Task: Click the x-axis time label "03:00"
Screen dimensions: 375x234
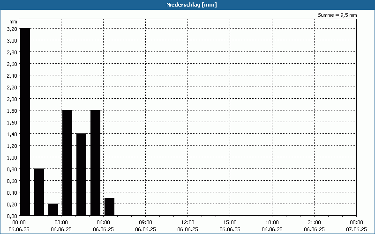Action: (x=61, y=223)
